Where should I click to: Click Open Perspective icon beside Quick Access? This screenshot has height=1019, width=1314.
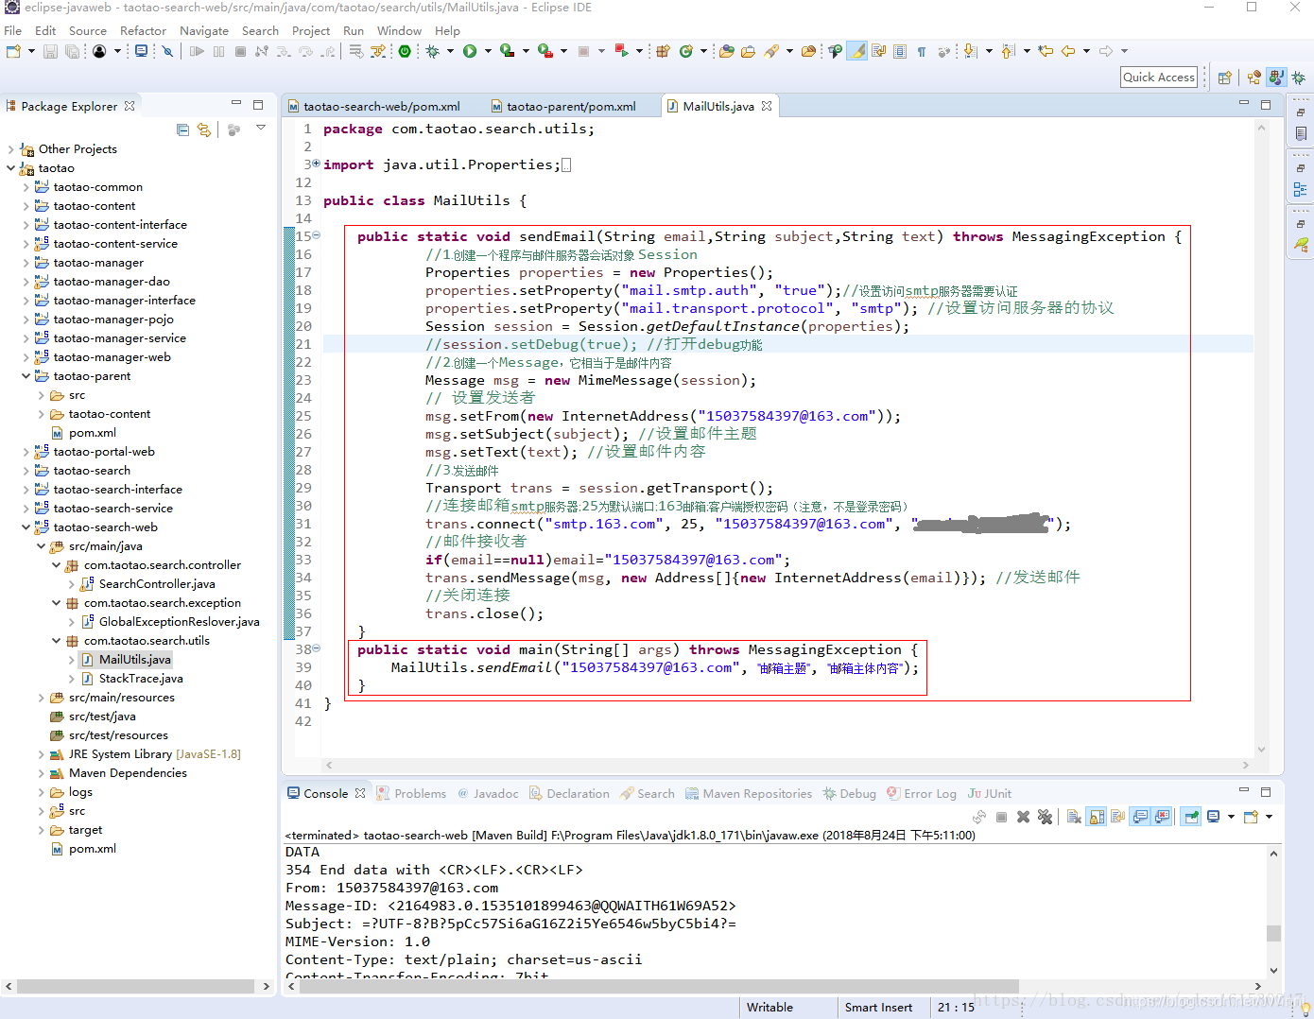click(1225, 78)
